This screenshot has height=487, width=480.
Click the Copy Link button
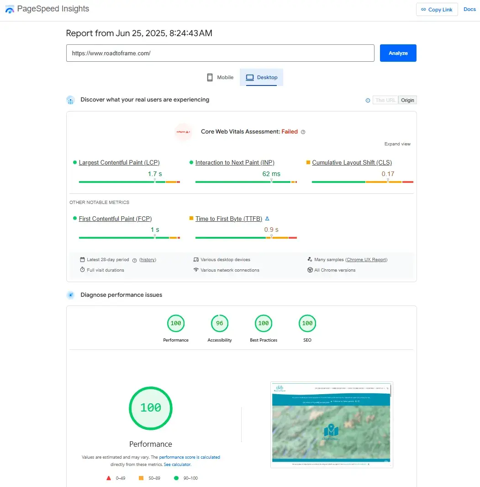tap(437, 10)
